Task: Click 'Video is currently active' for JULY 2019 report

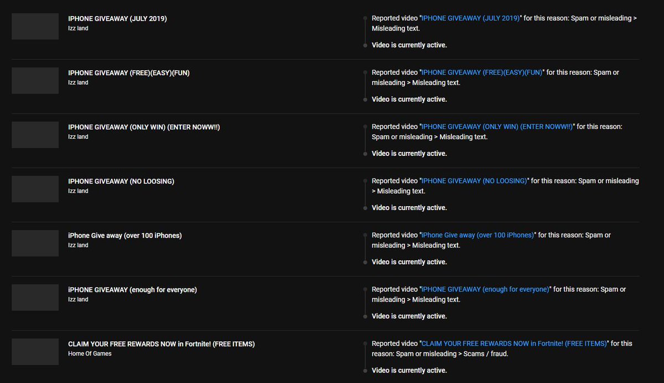Action: [409, 45]
